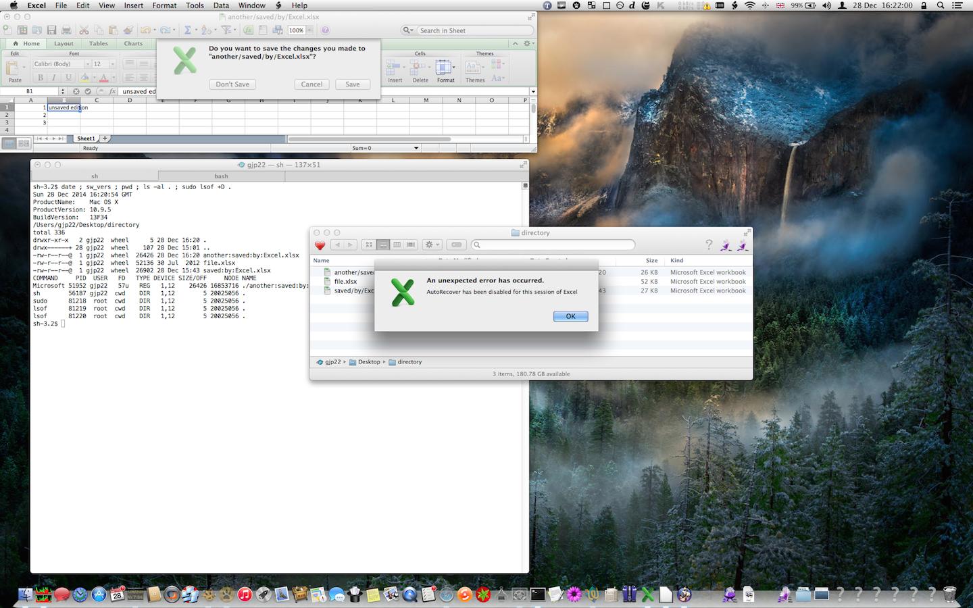Click the fx function icon in the formula bar
The image size is (973, 608).
click(113, 91)
